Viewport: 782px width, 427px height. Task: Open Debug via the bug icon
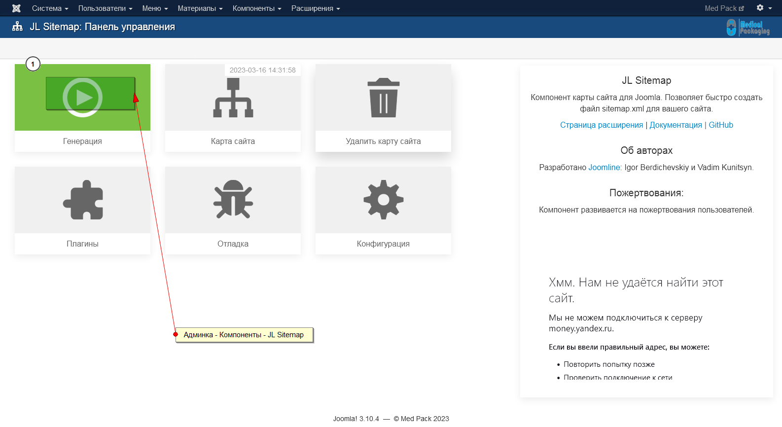(x=233, y=200)
